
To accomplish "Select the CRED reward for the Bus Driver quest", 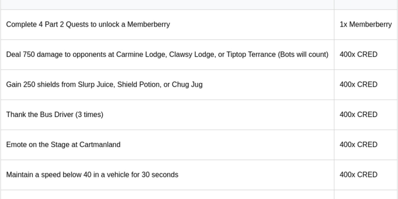I will point(359,114).
